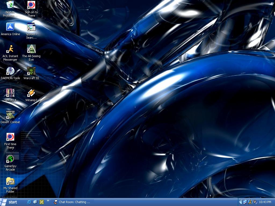The width and height of the screenshot is (275, 206).
Task: Click the AOL Instant Messenger desktop icon
Action: tap(10, 49)
